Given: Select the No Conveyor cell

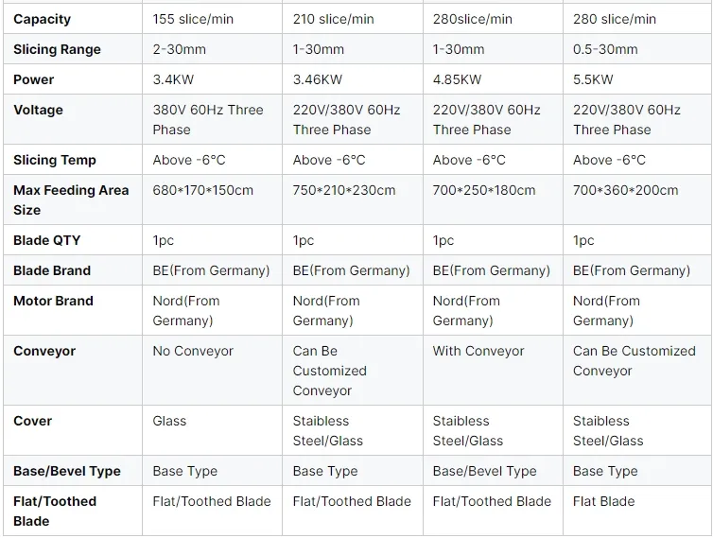Looking at the screenshot, I should (213, 371).
